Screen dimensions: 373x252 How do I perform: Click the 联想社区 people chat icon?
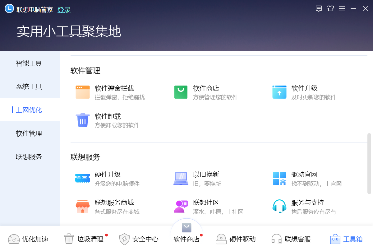coord(181,207)
